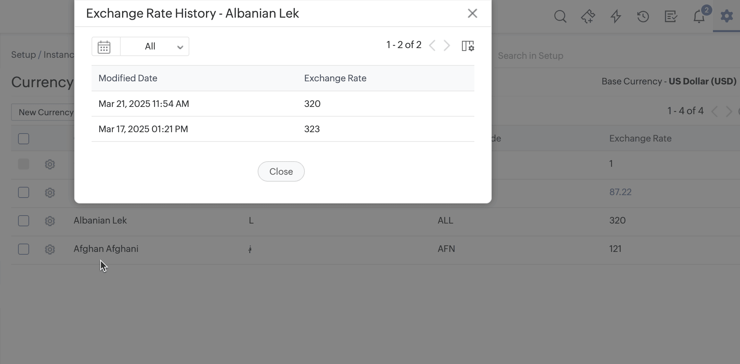Open global search in the top bar
The height and width of the screenshot is (364, 740).
pos(560,16)
